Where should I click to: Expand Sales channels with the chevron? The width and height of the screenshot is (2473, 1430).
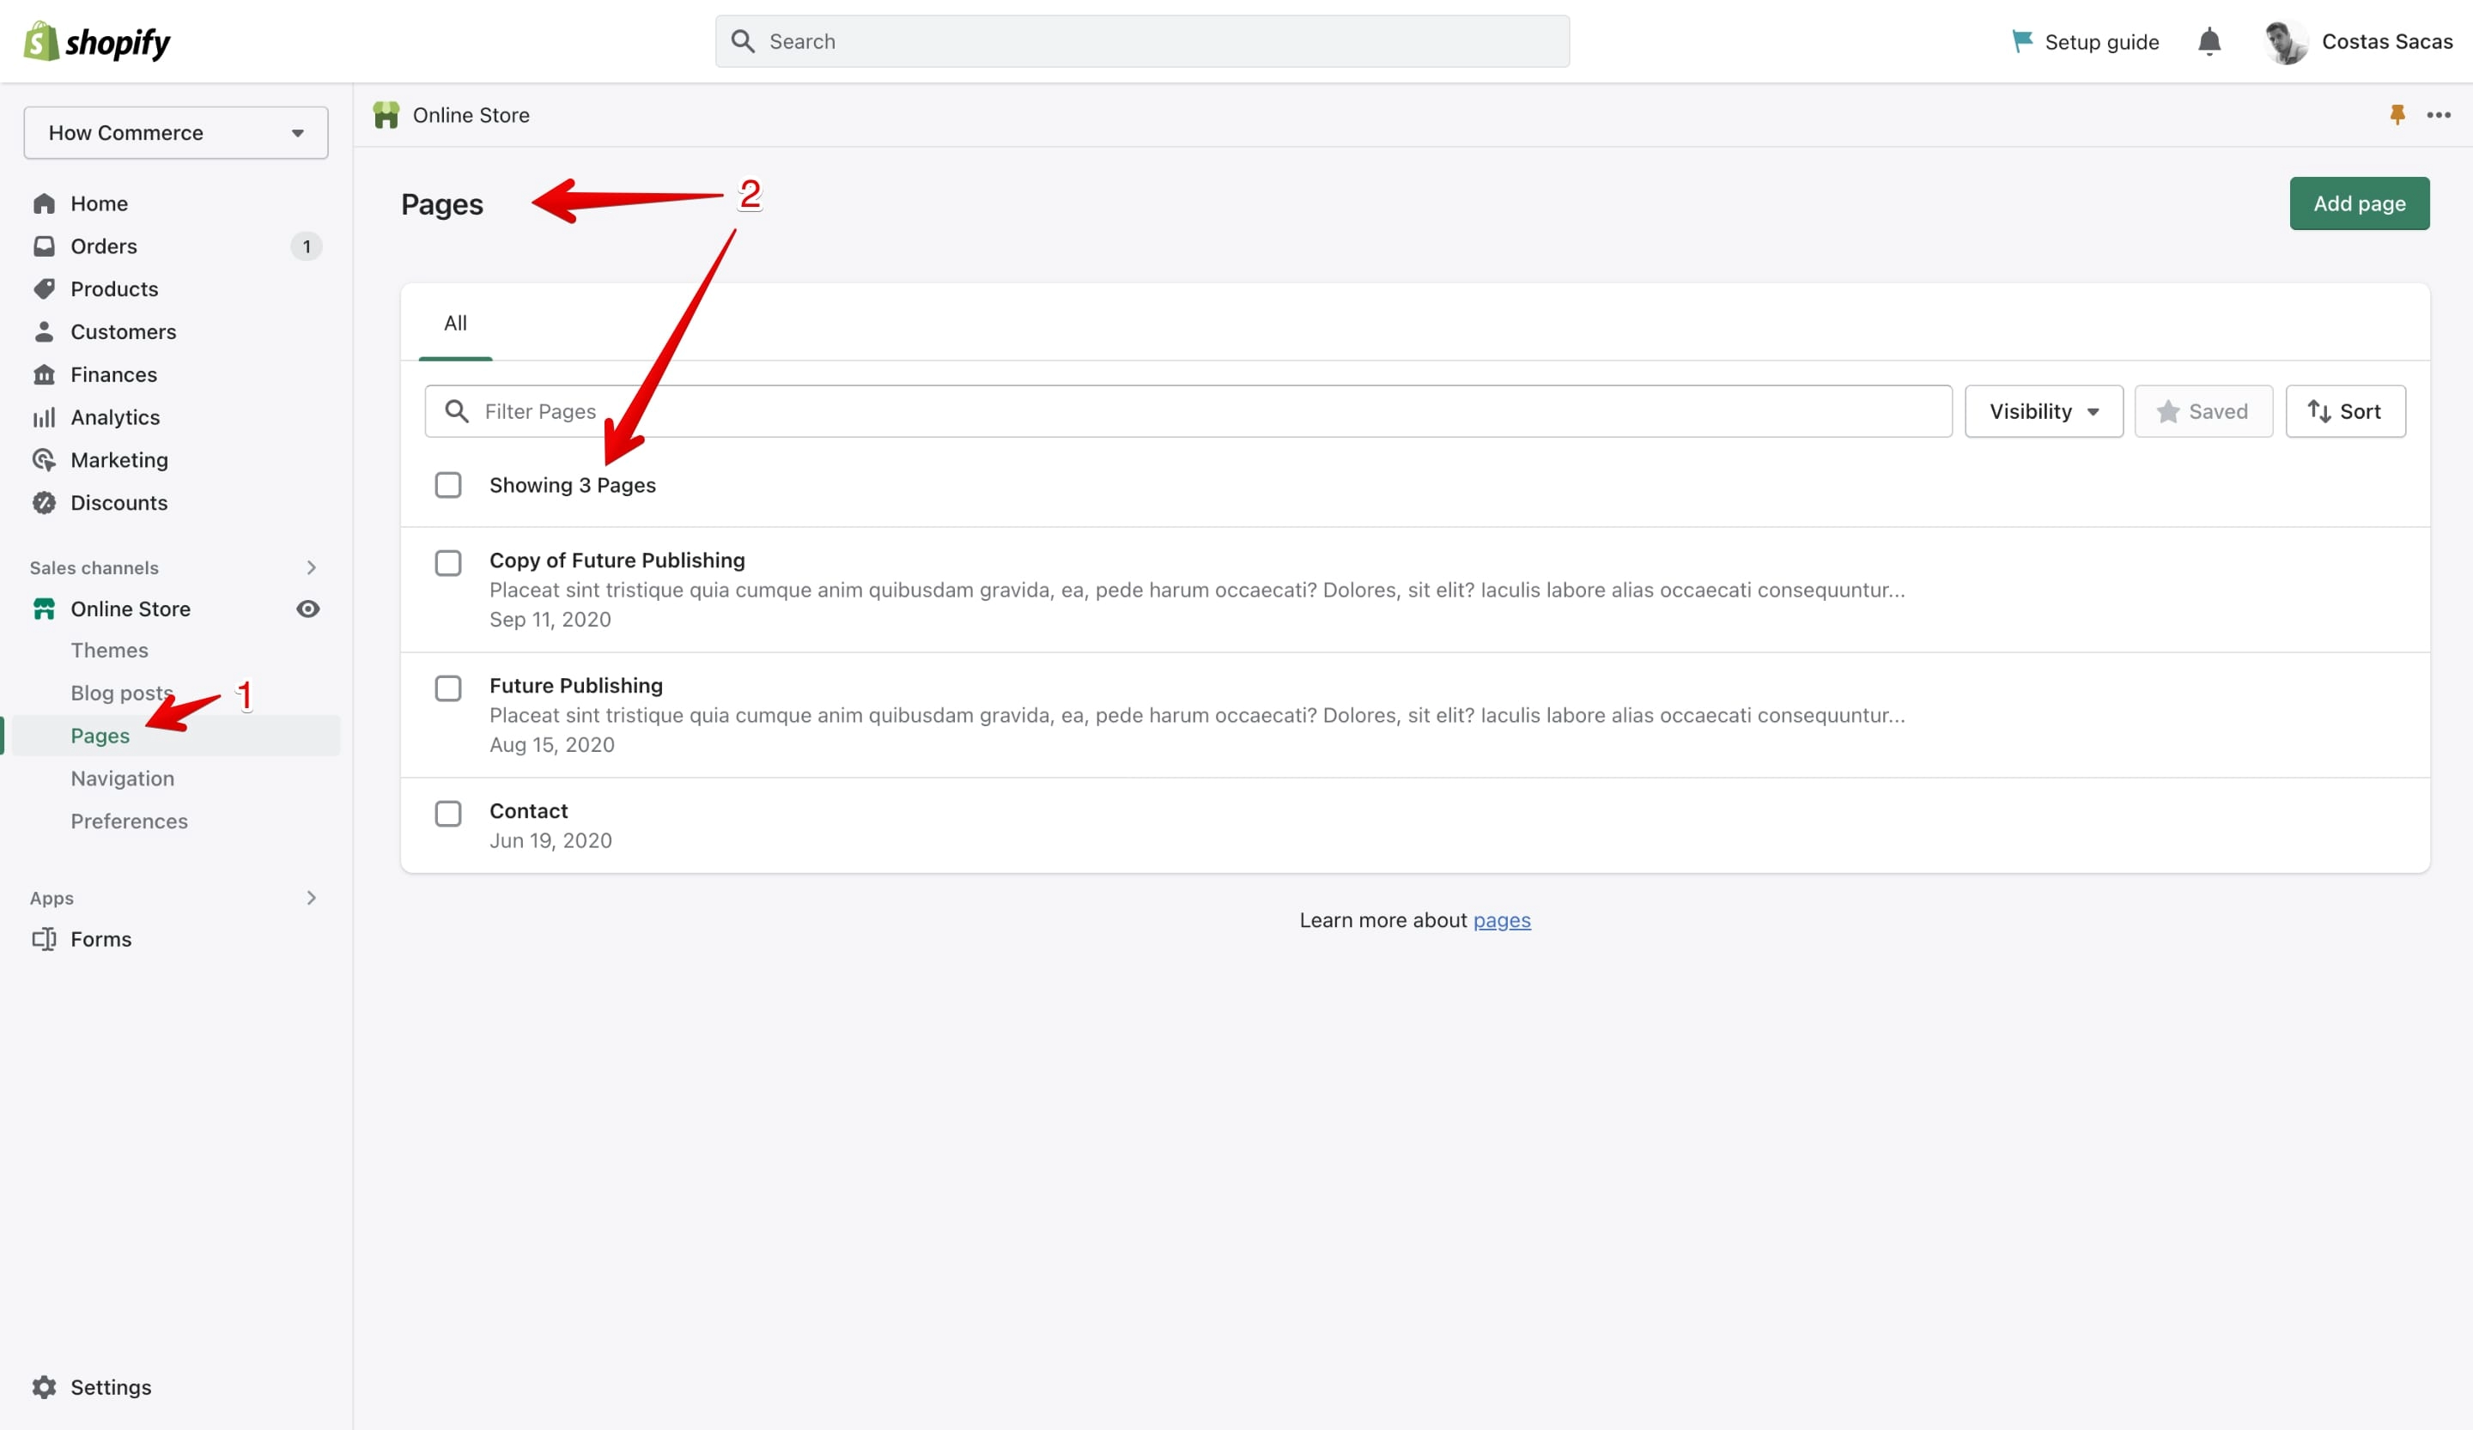pos(311,568)
